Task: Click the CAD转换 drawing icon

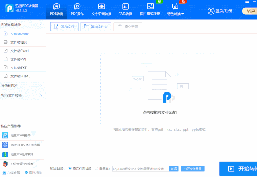Action: pyautogui.click(x=125, y=6)
